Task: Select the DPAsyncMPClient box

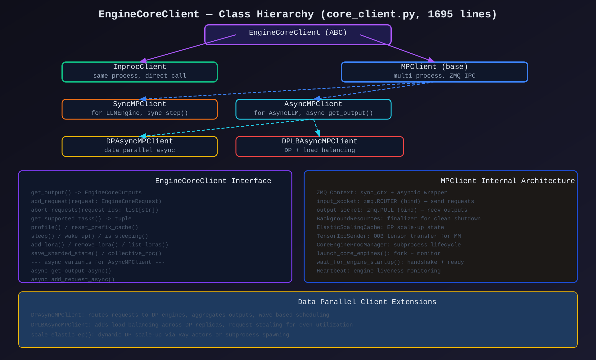Action: point(139,146)
